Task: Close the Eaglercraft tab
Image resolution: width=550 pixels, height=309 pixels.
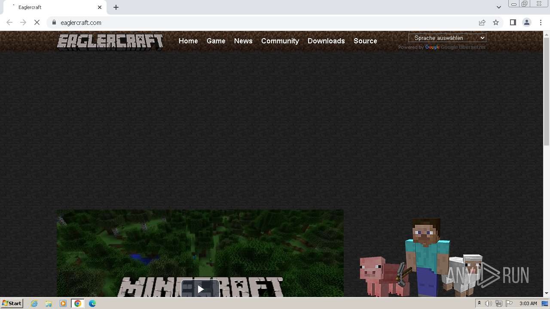Action: pos(100,7)
